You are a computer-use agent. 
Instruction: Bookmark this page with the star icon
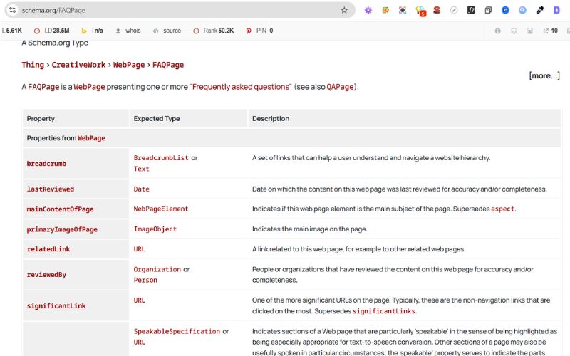pyautogui.click(x=344, y=10)
